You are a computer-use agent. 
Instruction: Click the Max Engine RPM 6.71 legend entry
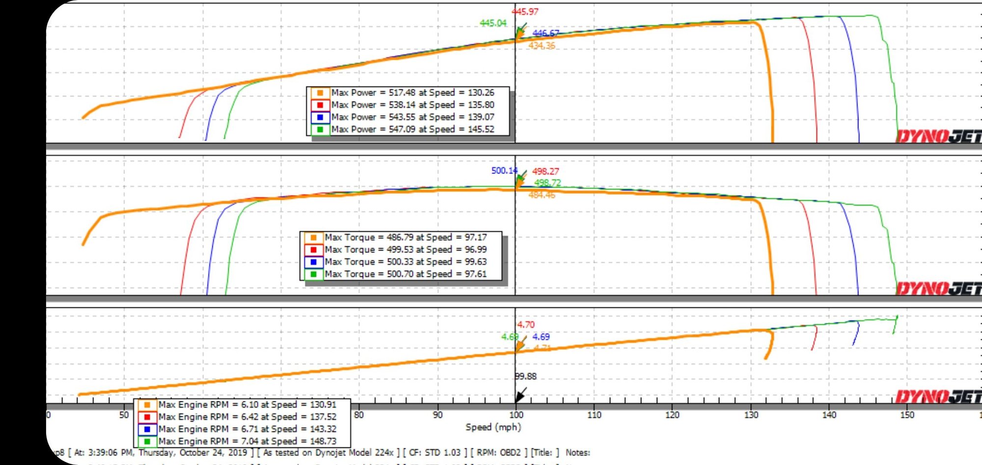pos(247,429)
